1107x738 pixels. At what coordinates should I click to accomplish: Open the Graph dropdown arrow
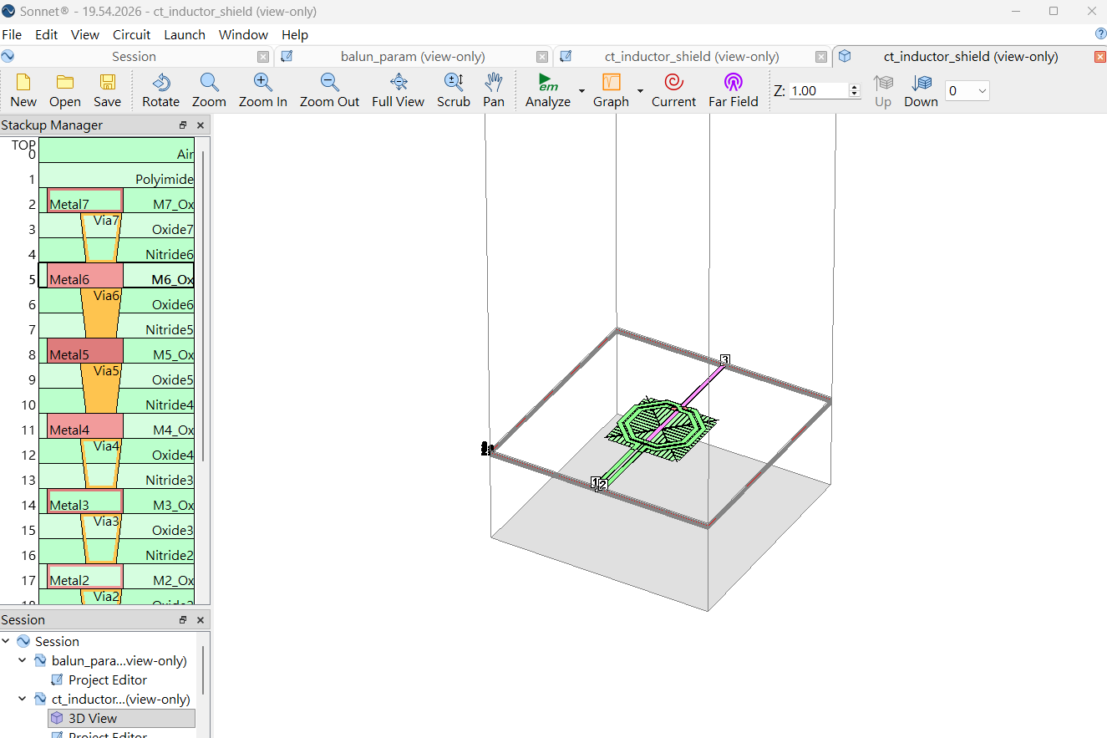[640, 91]
